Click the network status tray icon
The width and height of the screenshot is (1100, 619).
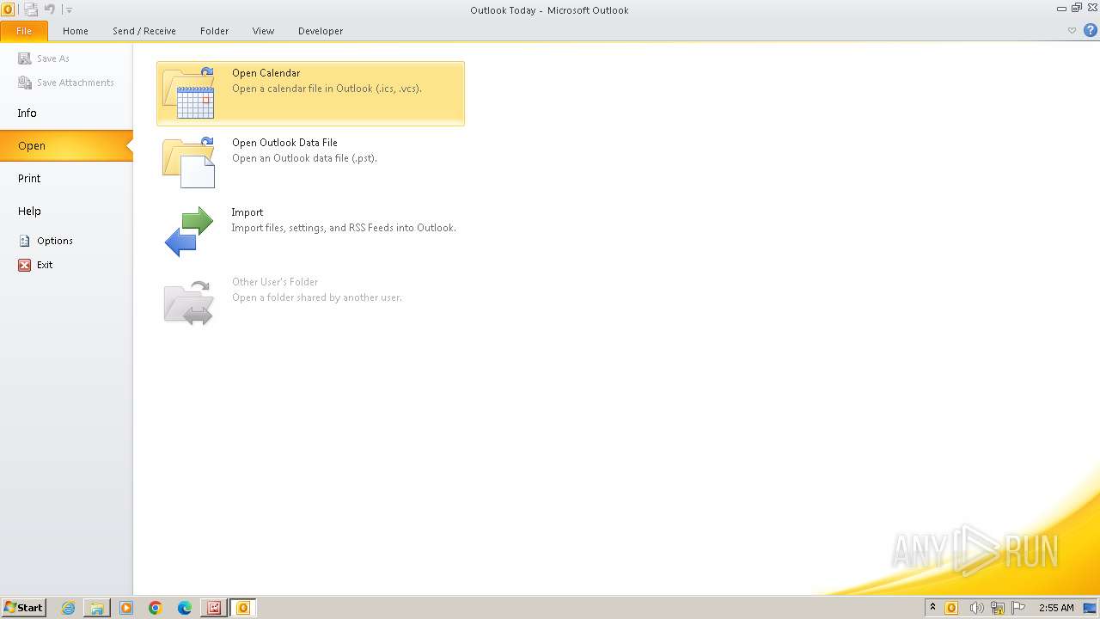click(998, 608)
